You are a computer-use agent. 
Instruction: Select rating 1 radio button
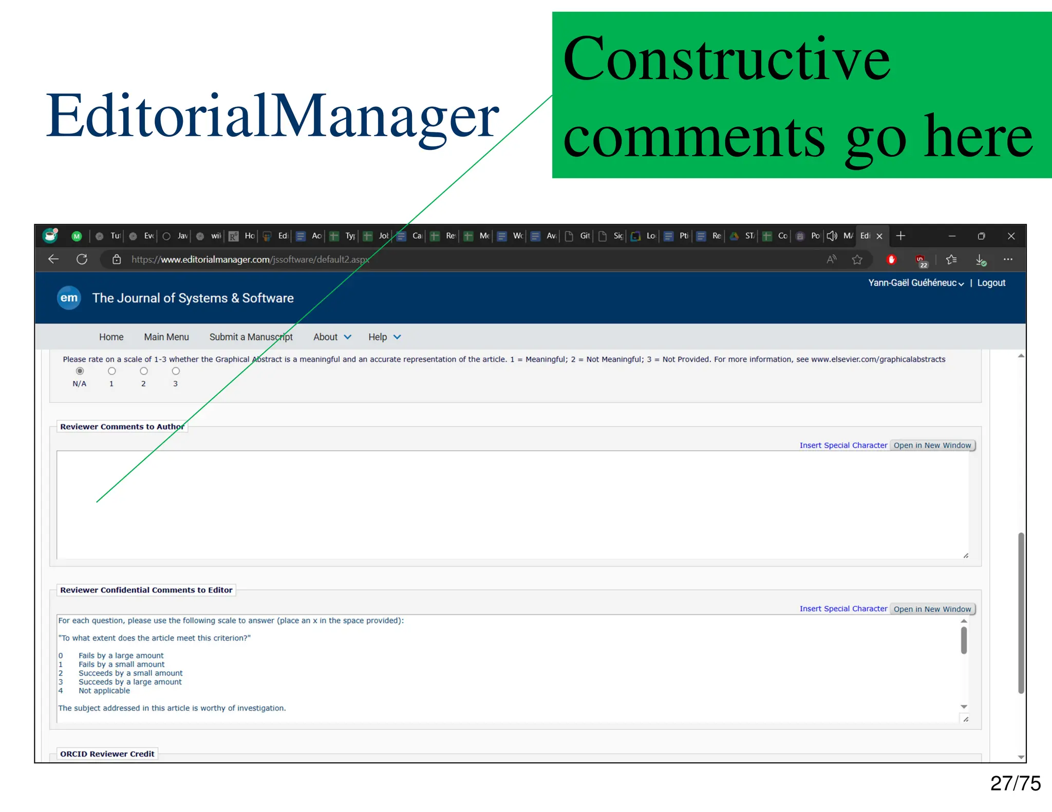pyautogui.click(x=111, y=371)
